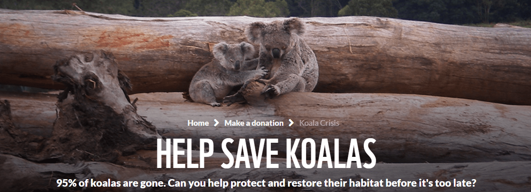
Task: Click the '95%' figure in the subtitle
Action: (x=66, y=182)
